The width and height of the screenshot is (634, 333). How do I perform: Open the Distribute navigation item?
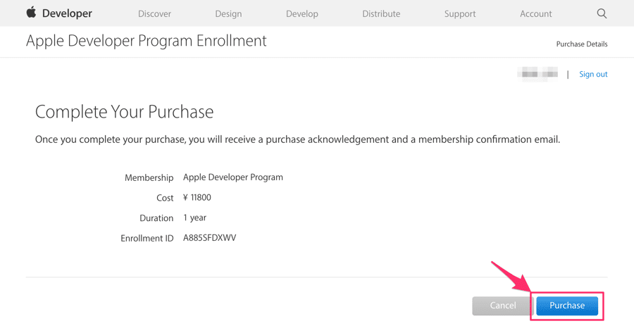point(381,13)
